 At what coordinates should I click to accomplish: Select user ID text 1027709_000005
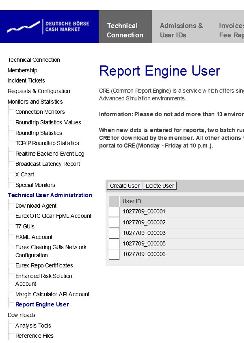(144, 244)
